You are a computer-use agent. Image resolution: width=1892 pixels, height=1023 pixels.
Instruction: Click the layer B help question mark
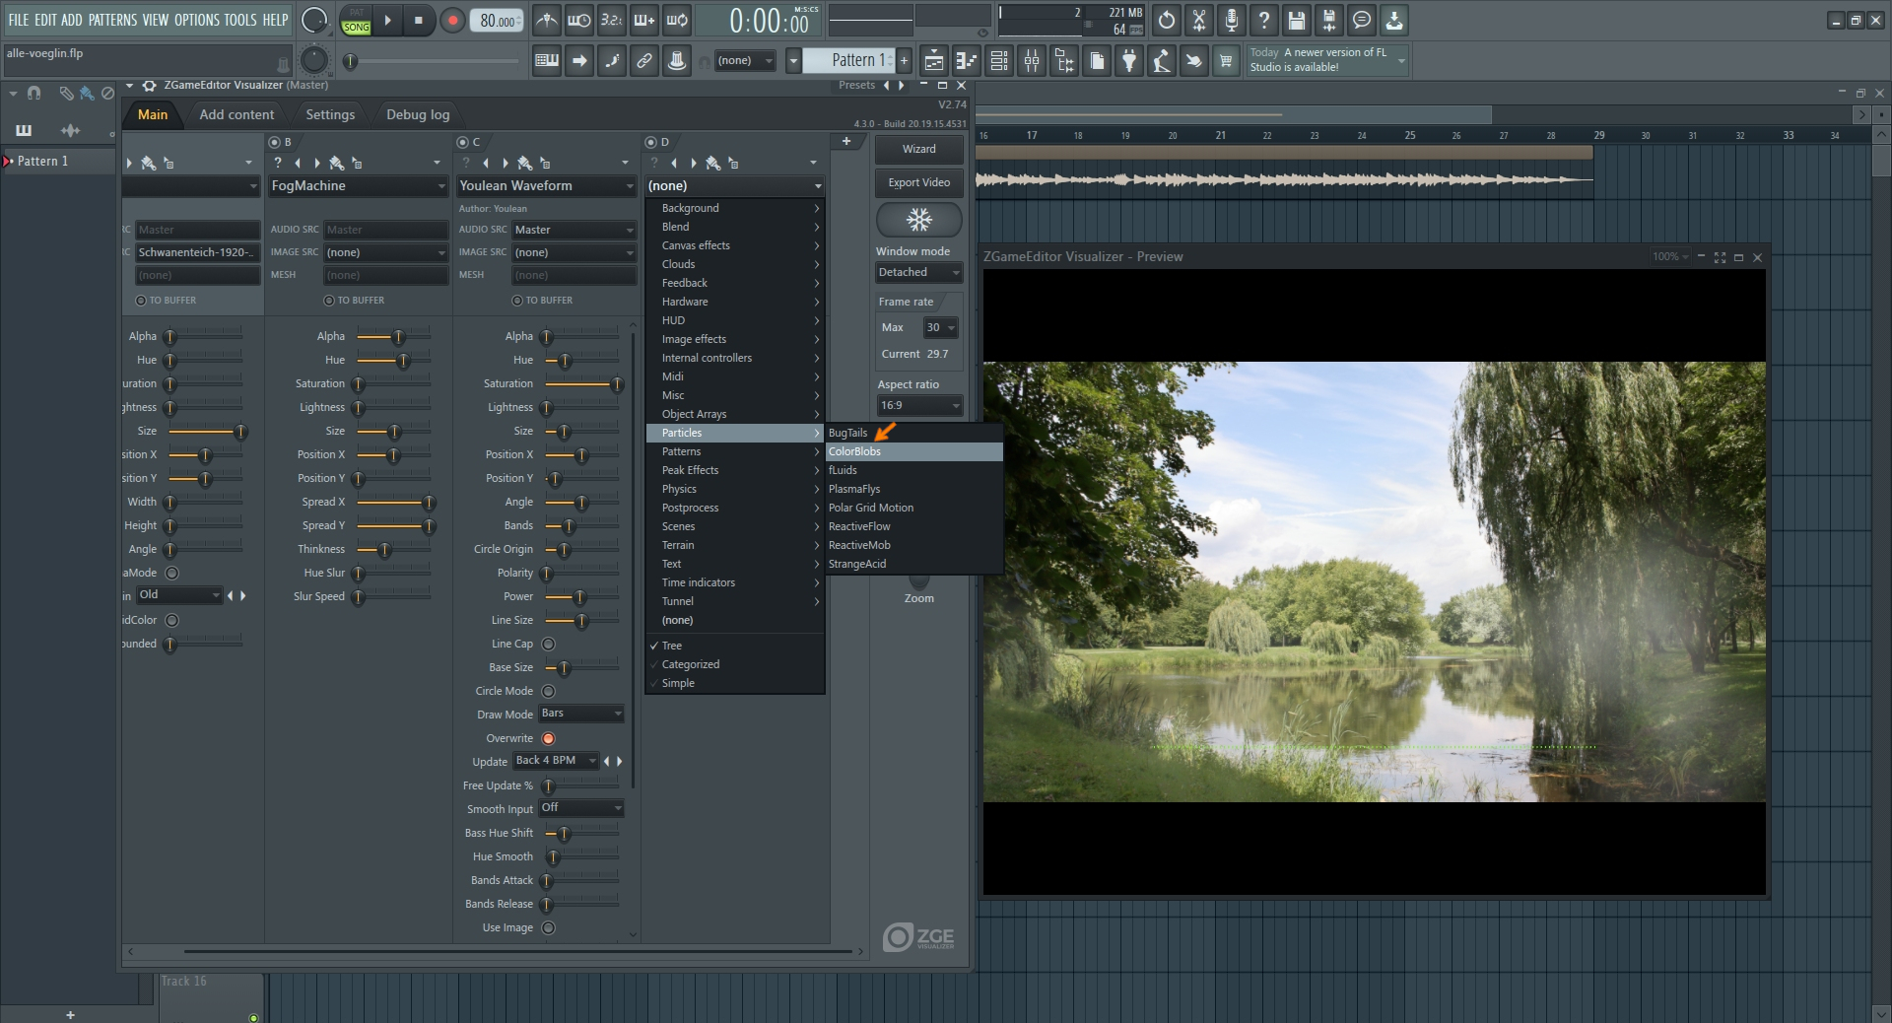[x=278, y=163]
